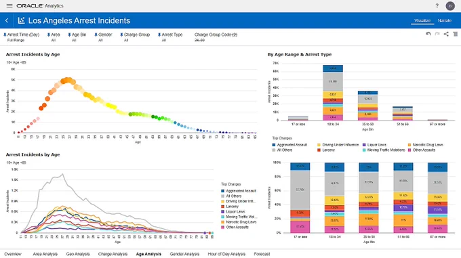Select Larceny in the bar chart legend

click(x=326, y=150)
